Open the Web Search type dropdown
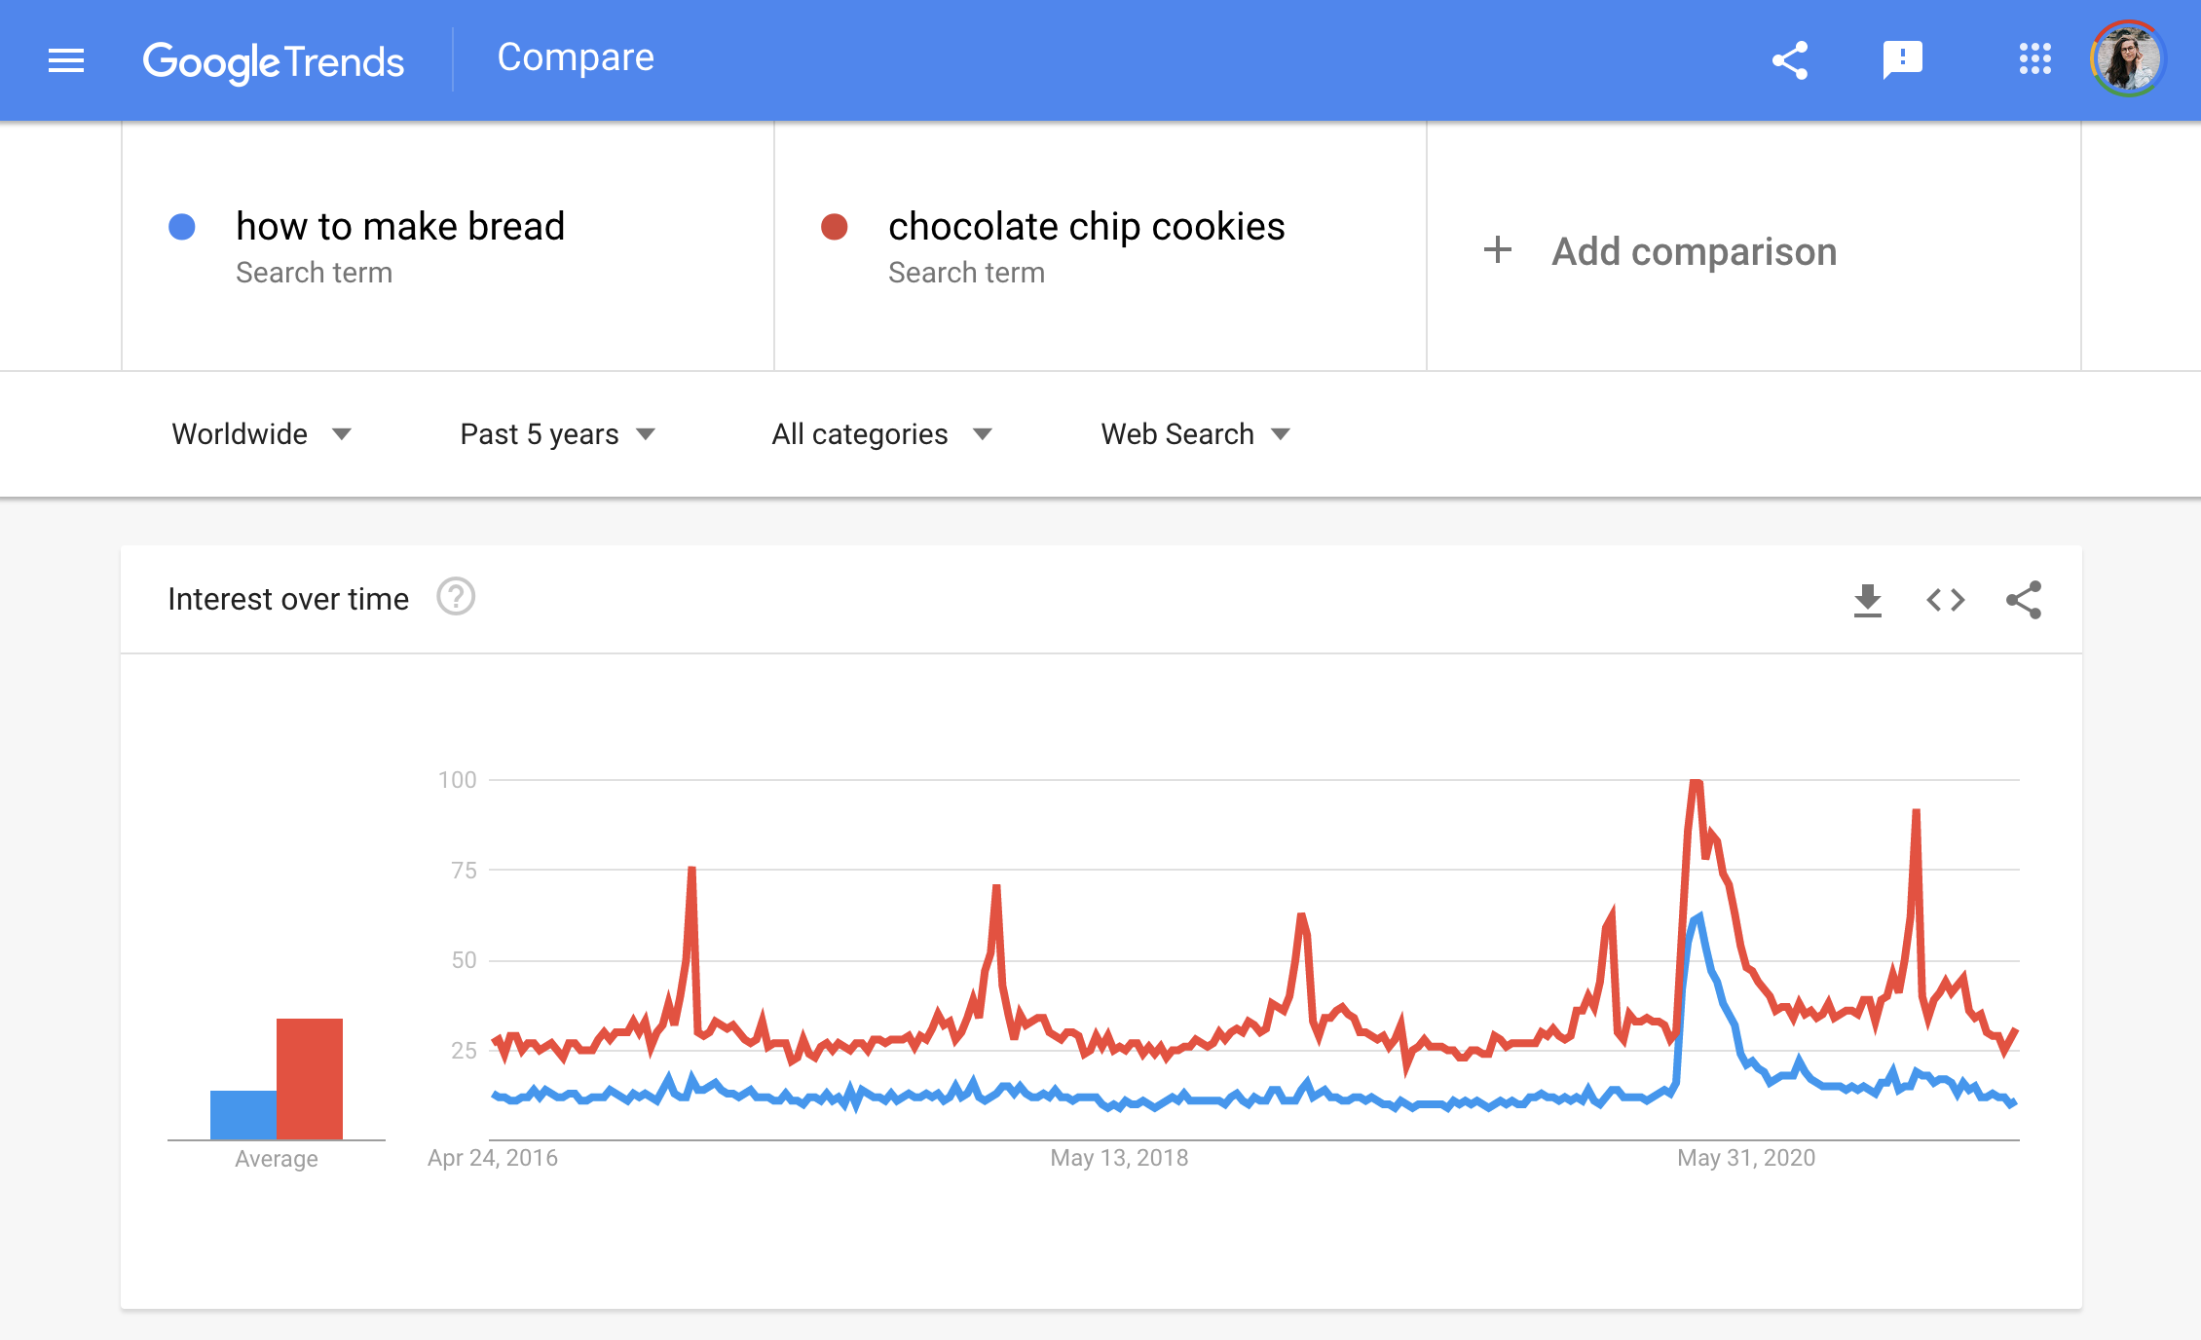This screenshot has width=2201, height=1340. click(x=1195, y=434)
